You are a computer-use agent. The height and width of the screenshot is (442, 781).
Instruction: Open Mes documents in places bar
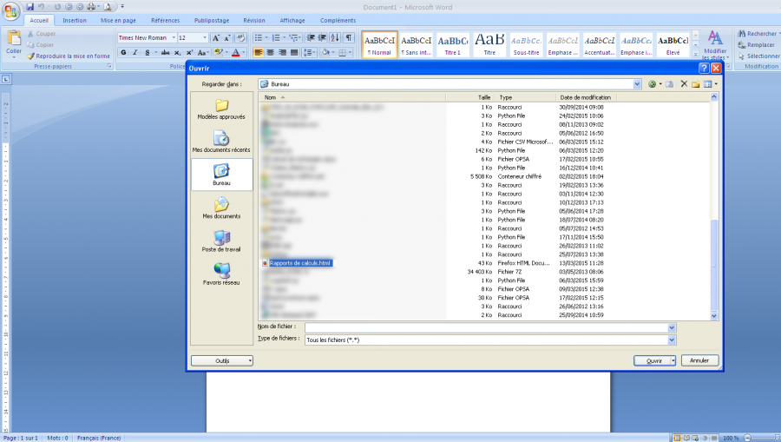(221, 208)
